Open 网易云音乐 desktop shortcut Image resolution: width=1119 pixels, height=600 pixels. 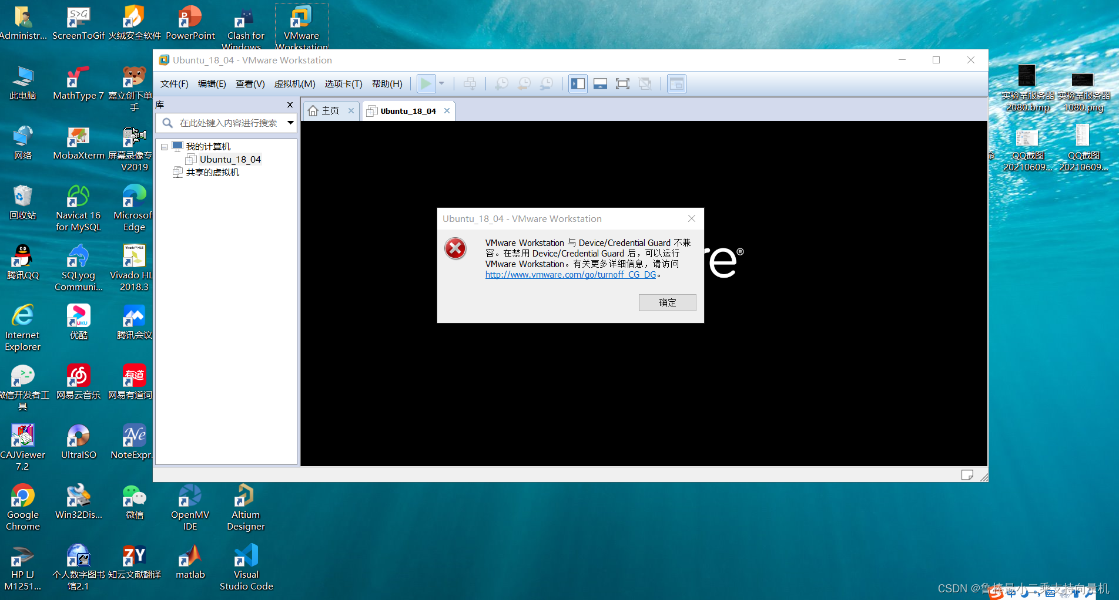[x=78, y=383]
